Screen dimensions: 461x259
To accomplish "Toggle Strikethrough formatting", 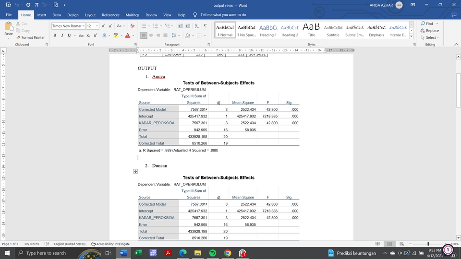I will click(81, 35).
